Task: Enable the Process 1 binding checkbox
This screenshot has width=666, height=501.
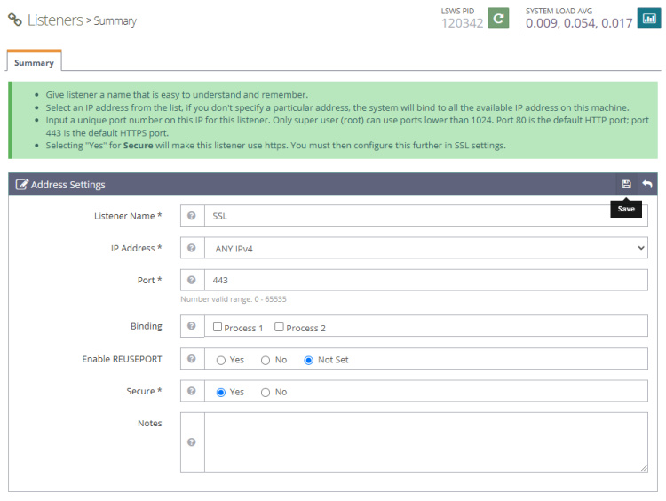Action: [218, 327]
